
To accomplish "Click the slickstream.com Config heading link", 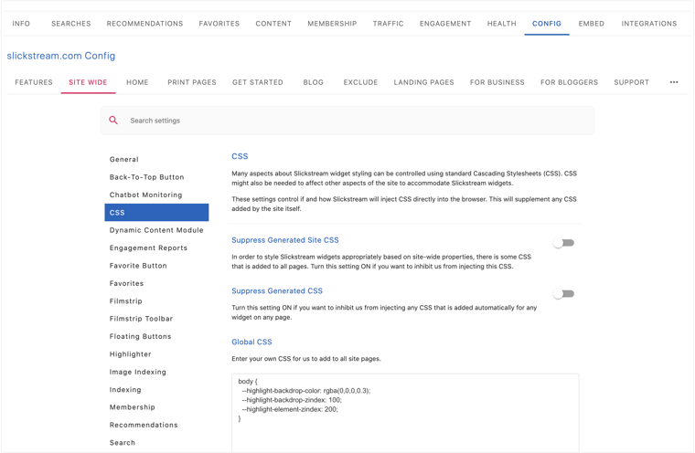I will click(61, 56).
